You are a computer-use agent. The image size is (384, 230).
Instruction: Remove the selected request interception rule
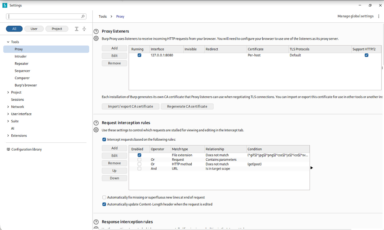114,163
